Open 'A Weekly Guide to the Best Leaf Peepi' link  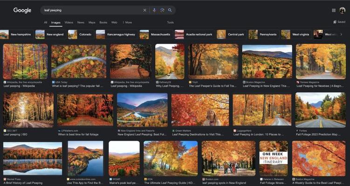(318, 183)
